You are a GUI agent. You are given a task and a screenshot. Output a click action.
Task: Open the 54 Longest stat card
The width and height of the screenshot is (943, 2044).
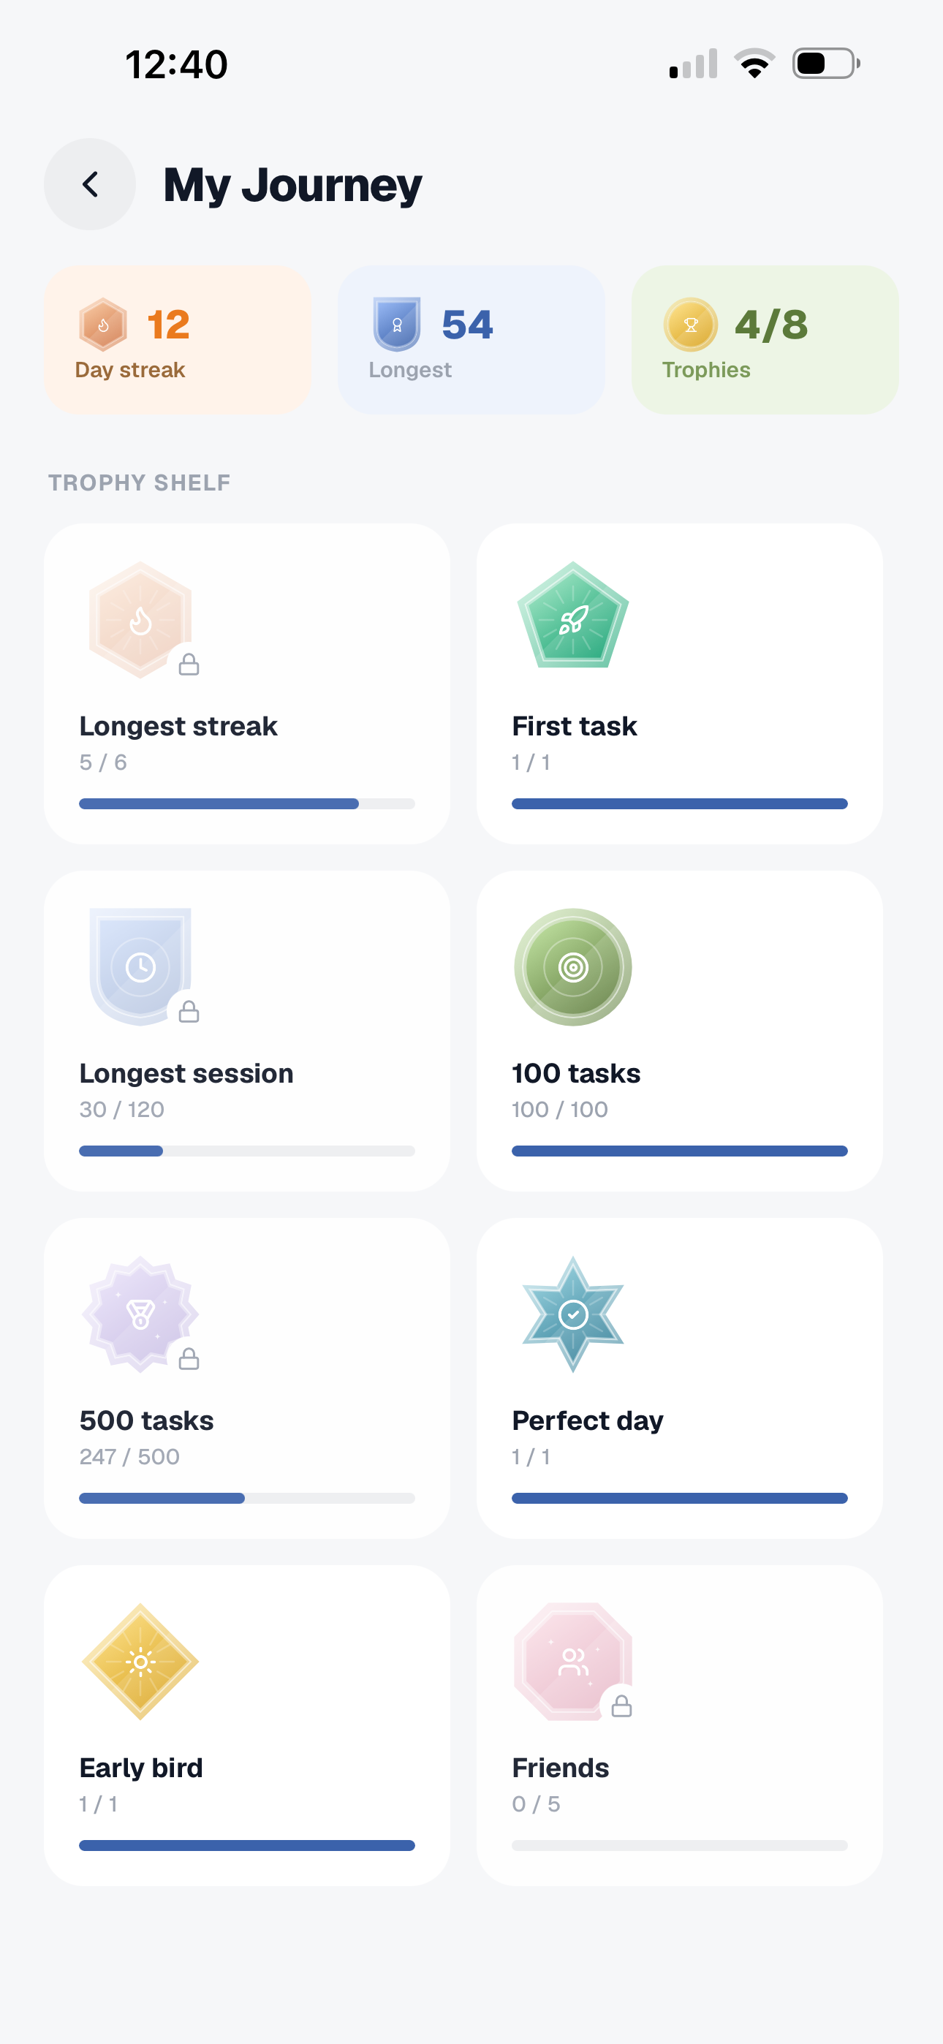click(x=471, y=340)
